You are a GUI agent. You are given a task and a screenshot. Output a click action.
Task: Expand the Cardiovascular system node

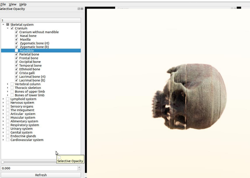tap(3, 140)
